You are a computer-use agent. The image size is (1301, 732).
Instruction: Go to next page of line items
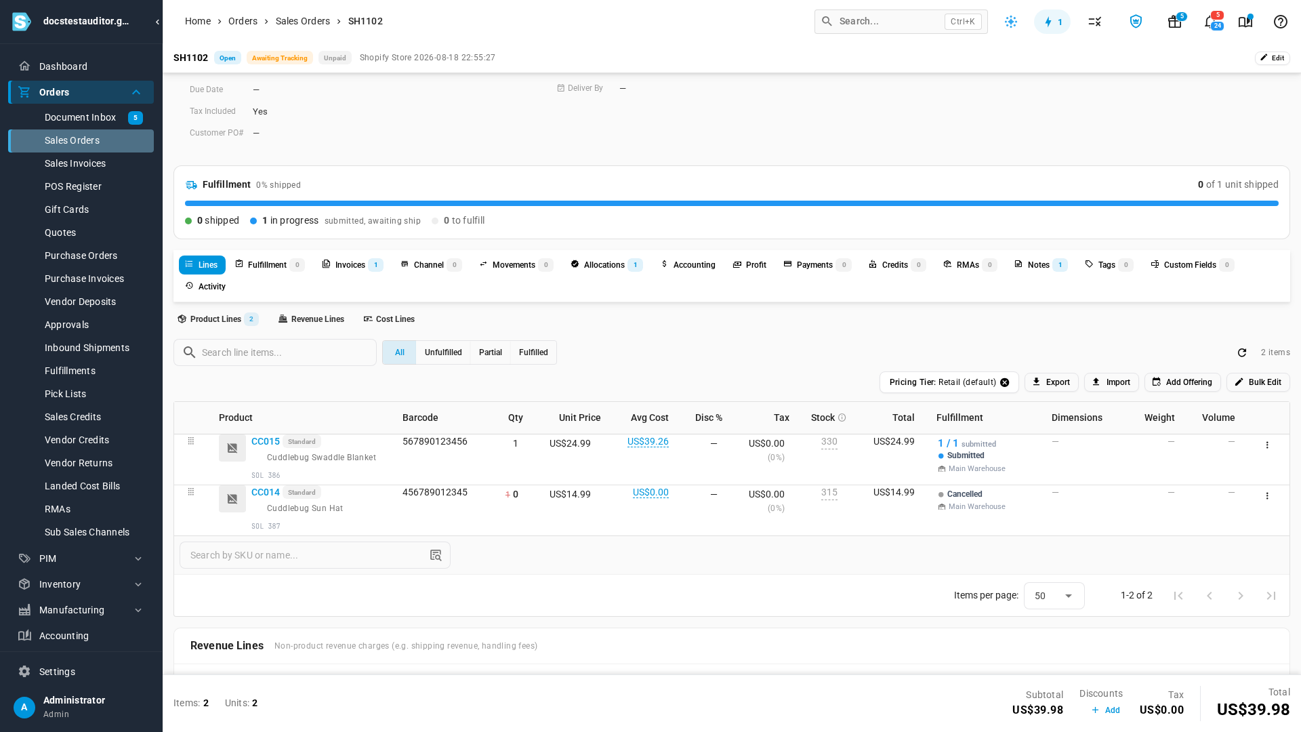1241,596
